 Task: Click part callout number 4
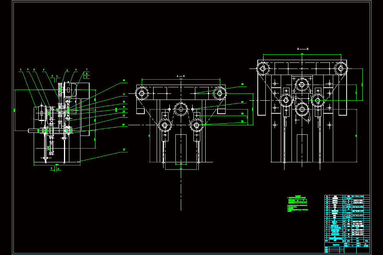(44, 70)
